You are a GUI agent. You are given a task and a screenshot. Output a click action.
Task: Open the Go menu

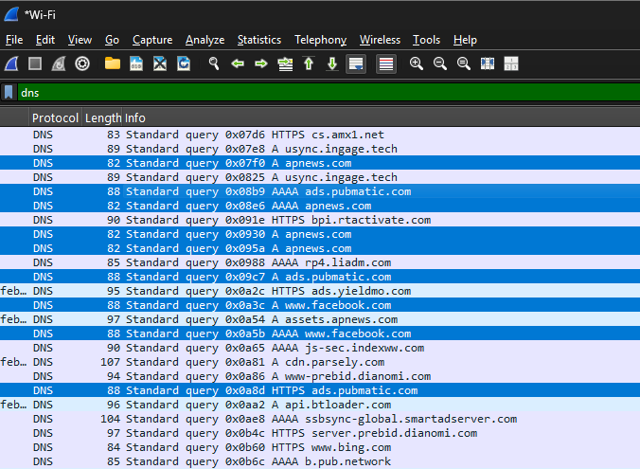pyautogui.click(x=112, y=40)
